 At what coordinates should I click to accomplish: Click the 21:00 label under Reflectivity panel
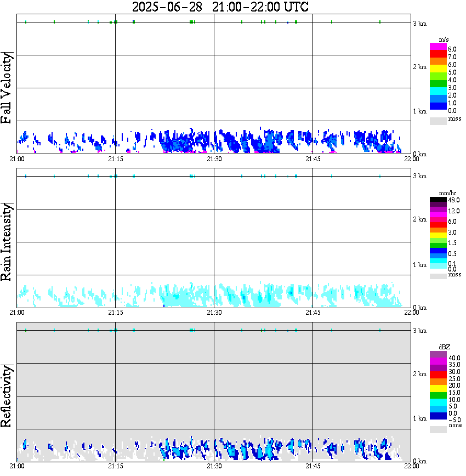17,466
